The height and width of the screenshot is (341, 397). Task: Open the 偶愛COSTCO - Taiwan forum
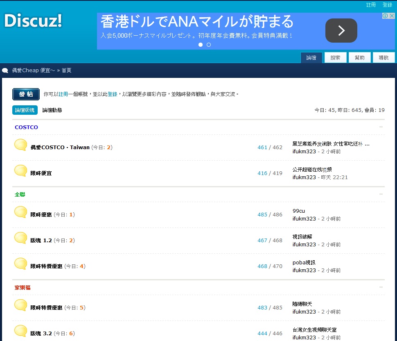point(60,148)
